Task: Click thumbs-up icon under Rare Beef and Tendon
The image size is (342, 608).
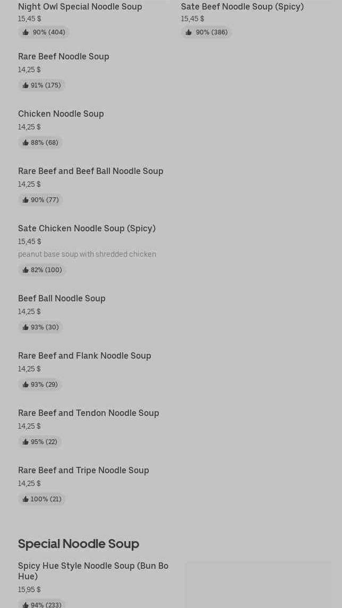Action: 25,442
